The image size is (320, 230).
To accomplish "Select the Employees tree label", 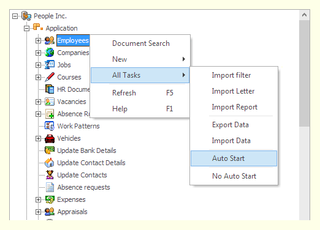I will click(x=73, y=40).
